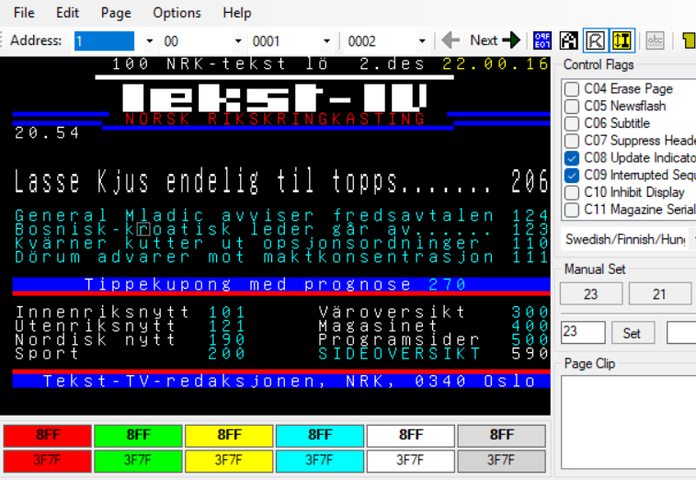Click 'Nordisk nytt' index entry
696x480 pixels.
click(95, 339)
